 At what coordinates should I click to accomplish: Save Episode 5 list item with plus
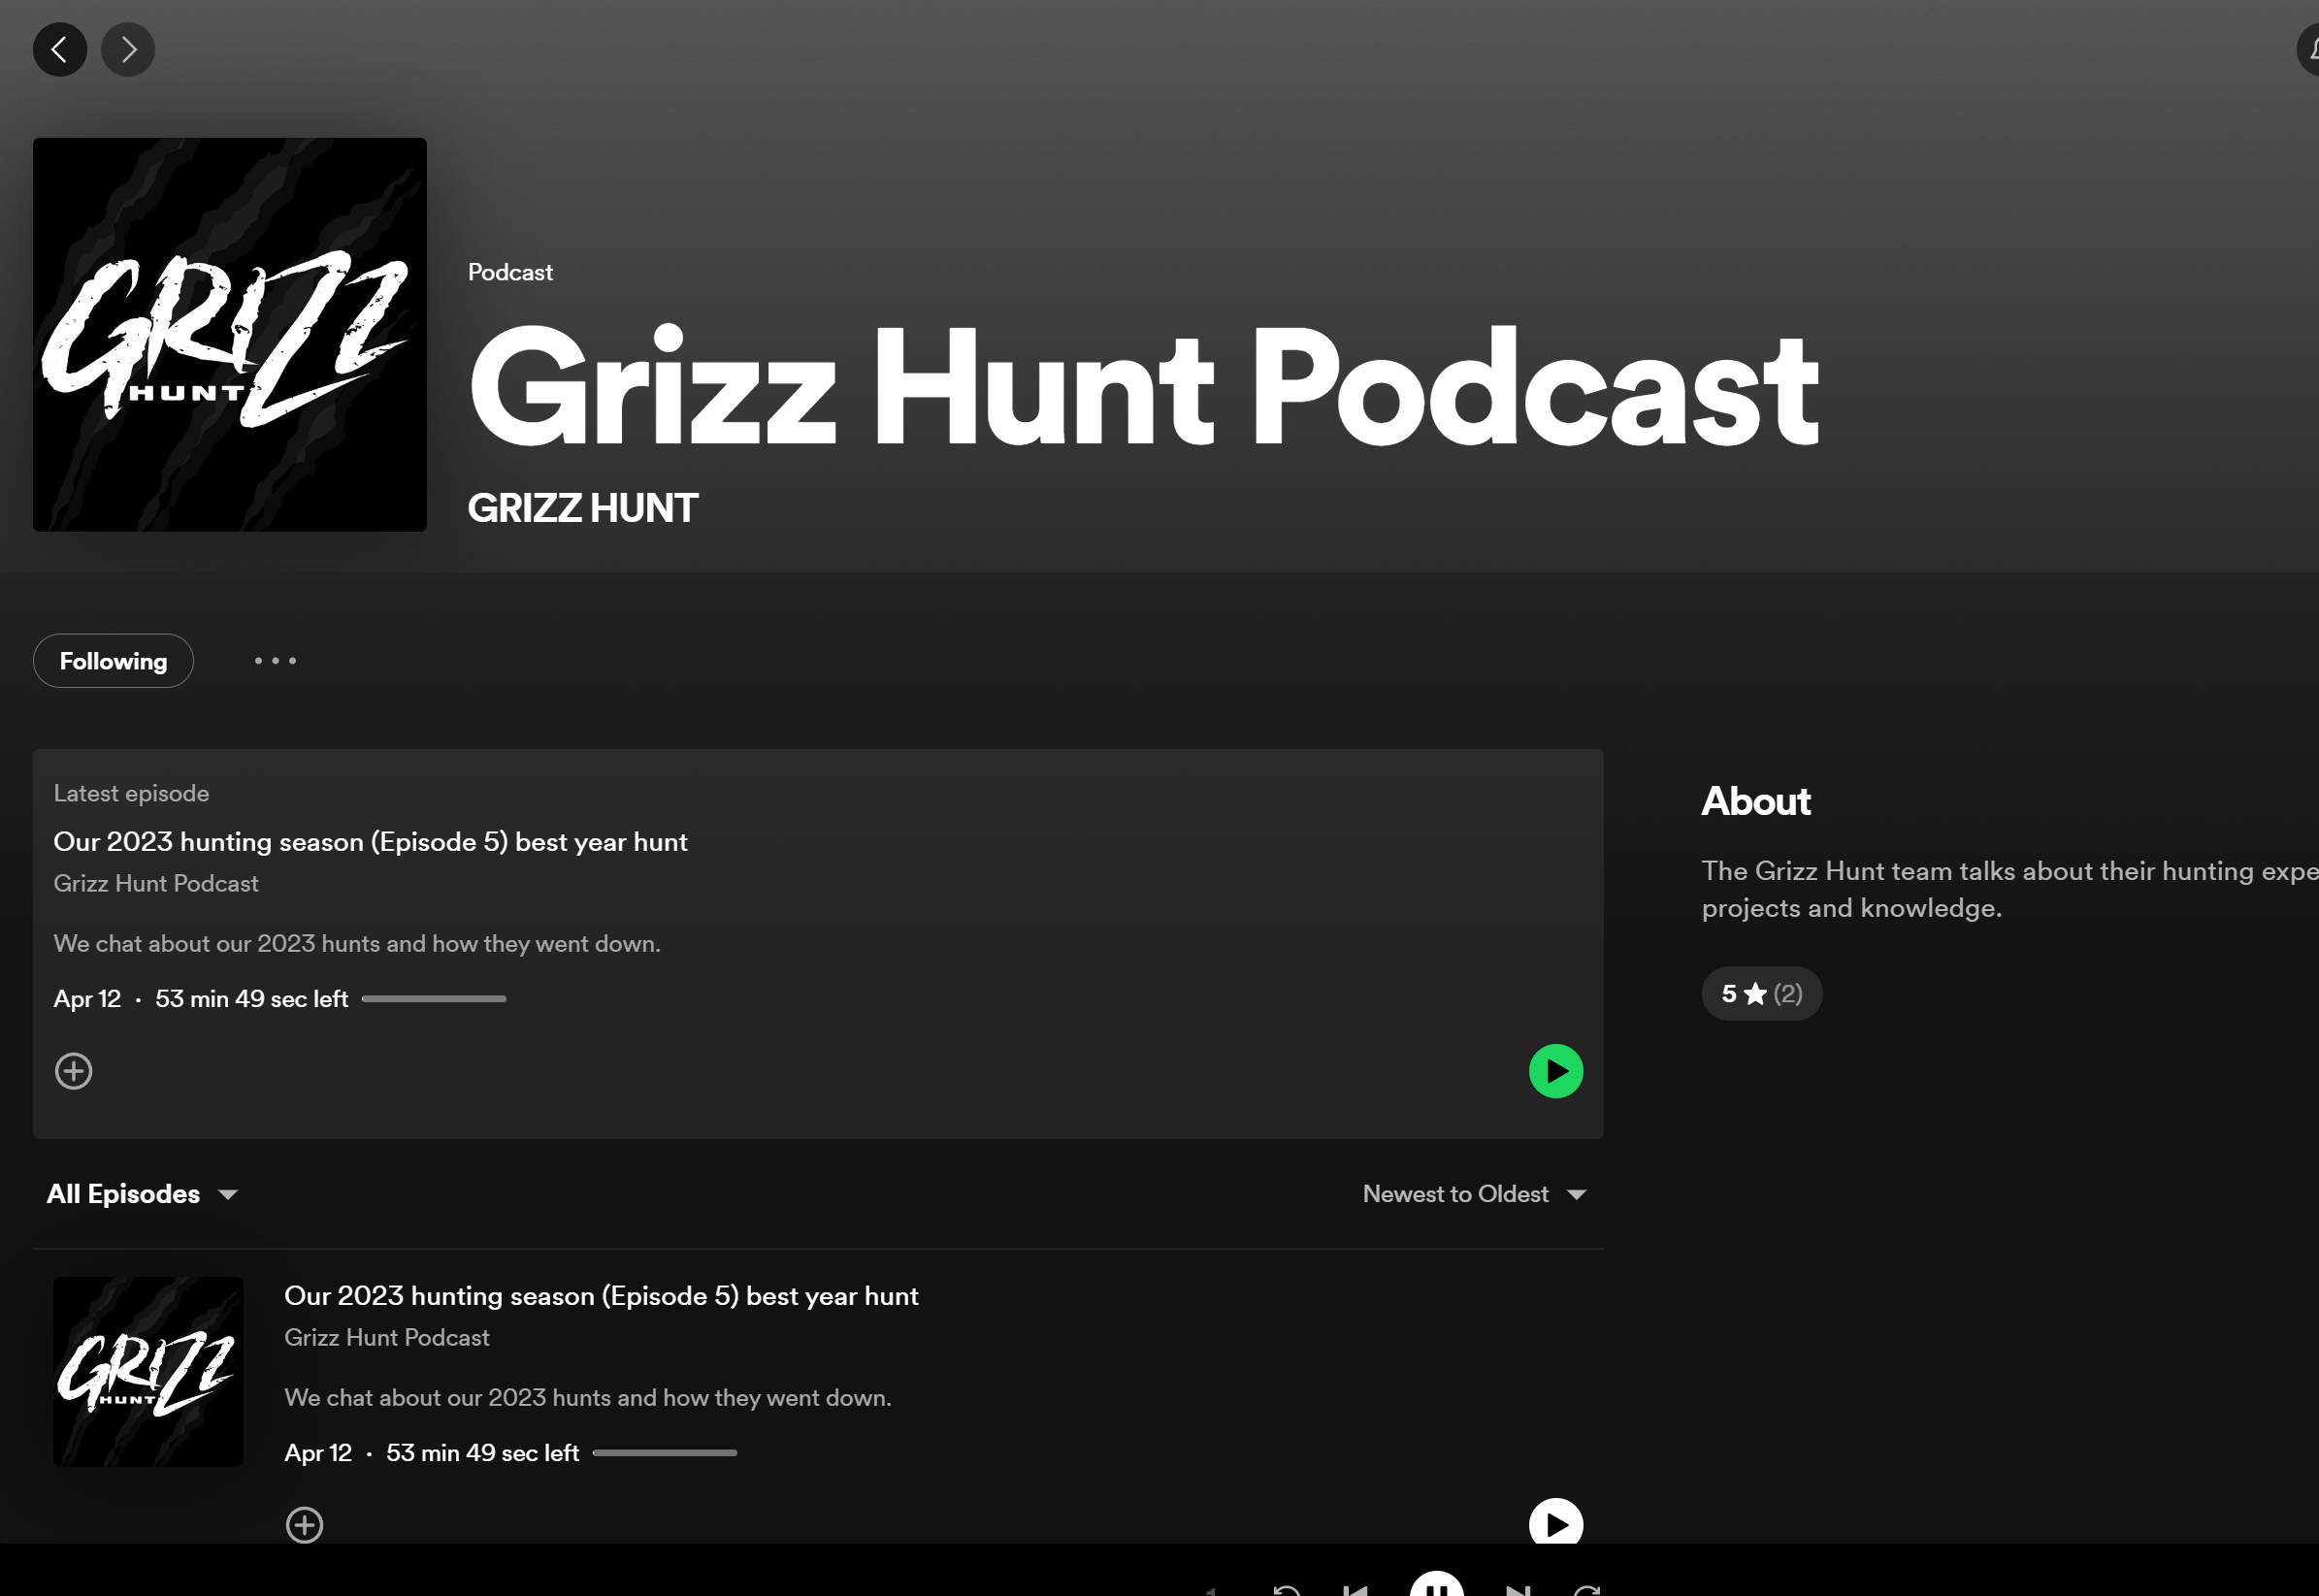point(305,1525)
